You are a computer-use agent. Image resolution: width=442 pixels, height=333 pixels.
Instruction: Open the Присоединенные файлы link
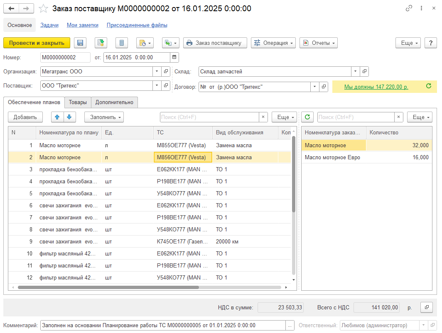tap(137, 25)
